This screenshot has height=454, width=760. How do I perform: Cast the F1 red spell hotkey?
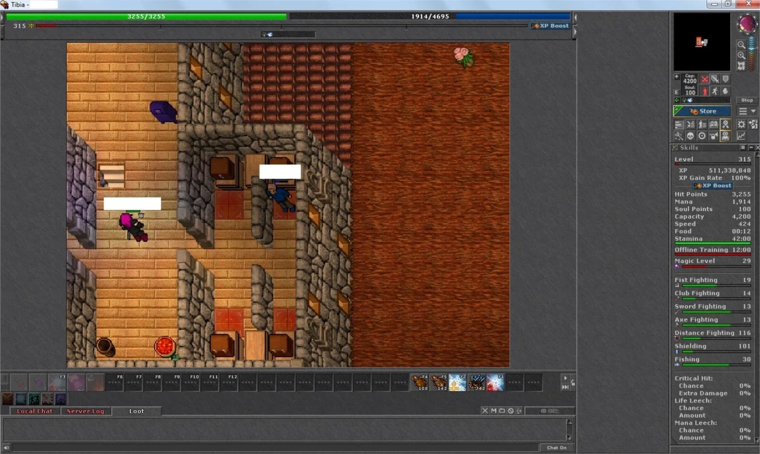pyautogui.click(x=496, y=382)
